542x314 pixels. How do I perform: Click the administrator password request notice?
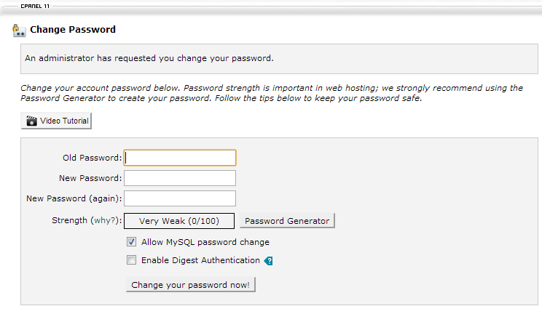[149, 57]
